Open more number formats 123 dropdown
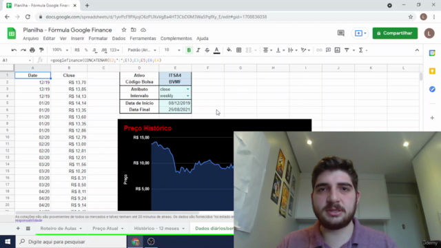441x248 pixels. pyautogui.click(x=114, y=50)
